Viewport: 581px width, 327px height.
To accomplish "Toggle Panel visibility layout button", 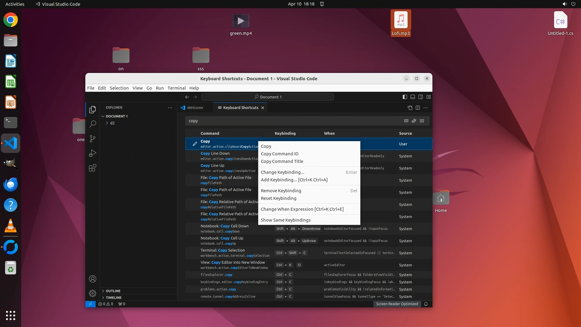I will coord(412,97).
